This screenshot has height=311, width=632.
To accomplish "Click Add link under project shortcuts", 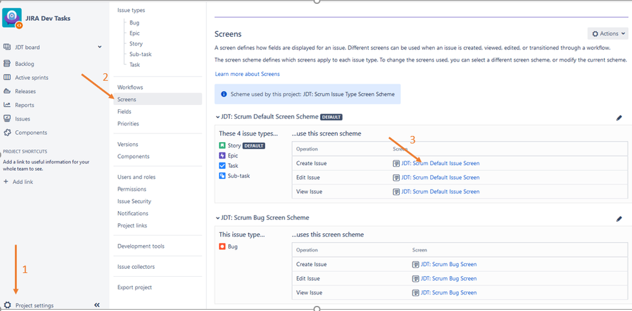I will pos(23,181).
